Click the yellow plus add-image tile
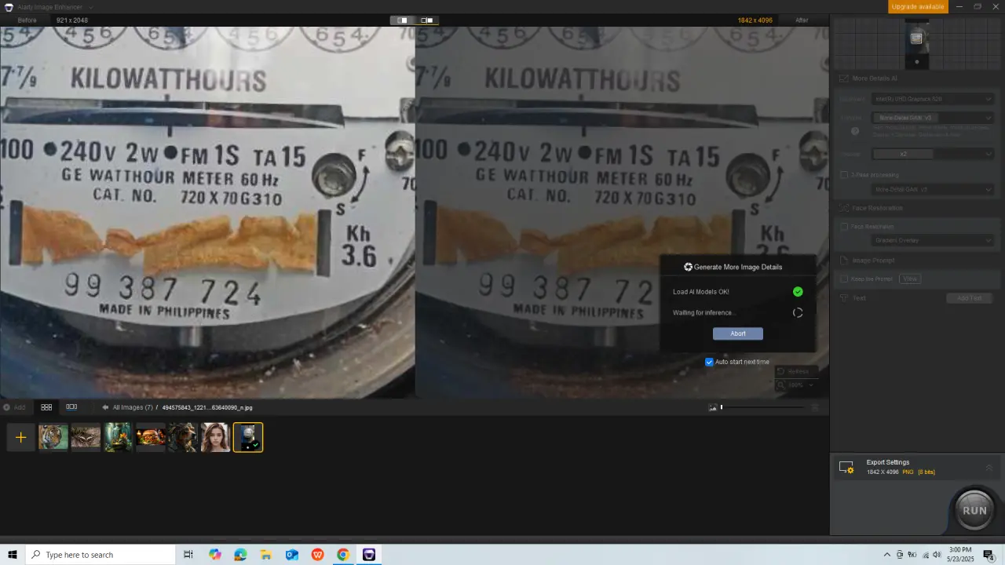Screen dimensions: 1005x565 pos(21,437)
